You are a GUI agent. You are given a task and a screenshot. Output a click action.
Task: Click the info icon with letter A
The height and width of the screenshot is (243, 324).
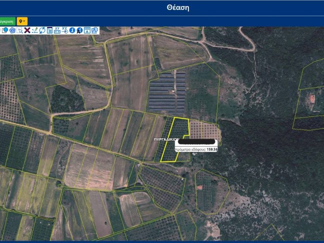[x=79, y=31]
